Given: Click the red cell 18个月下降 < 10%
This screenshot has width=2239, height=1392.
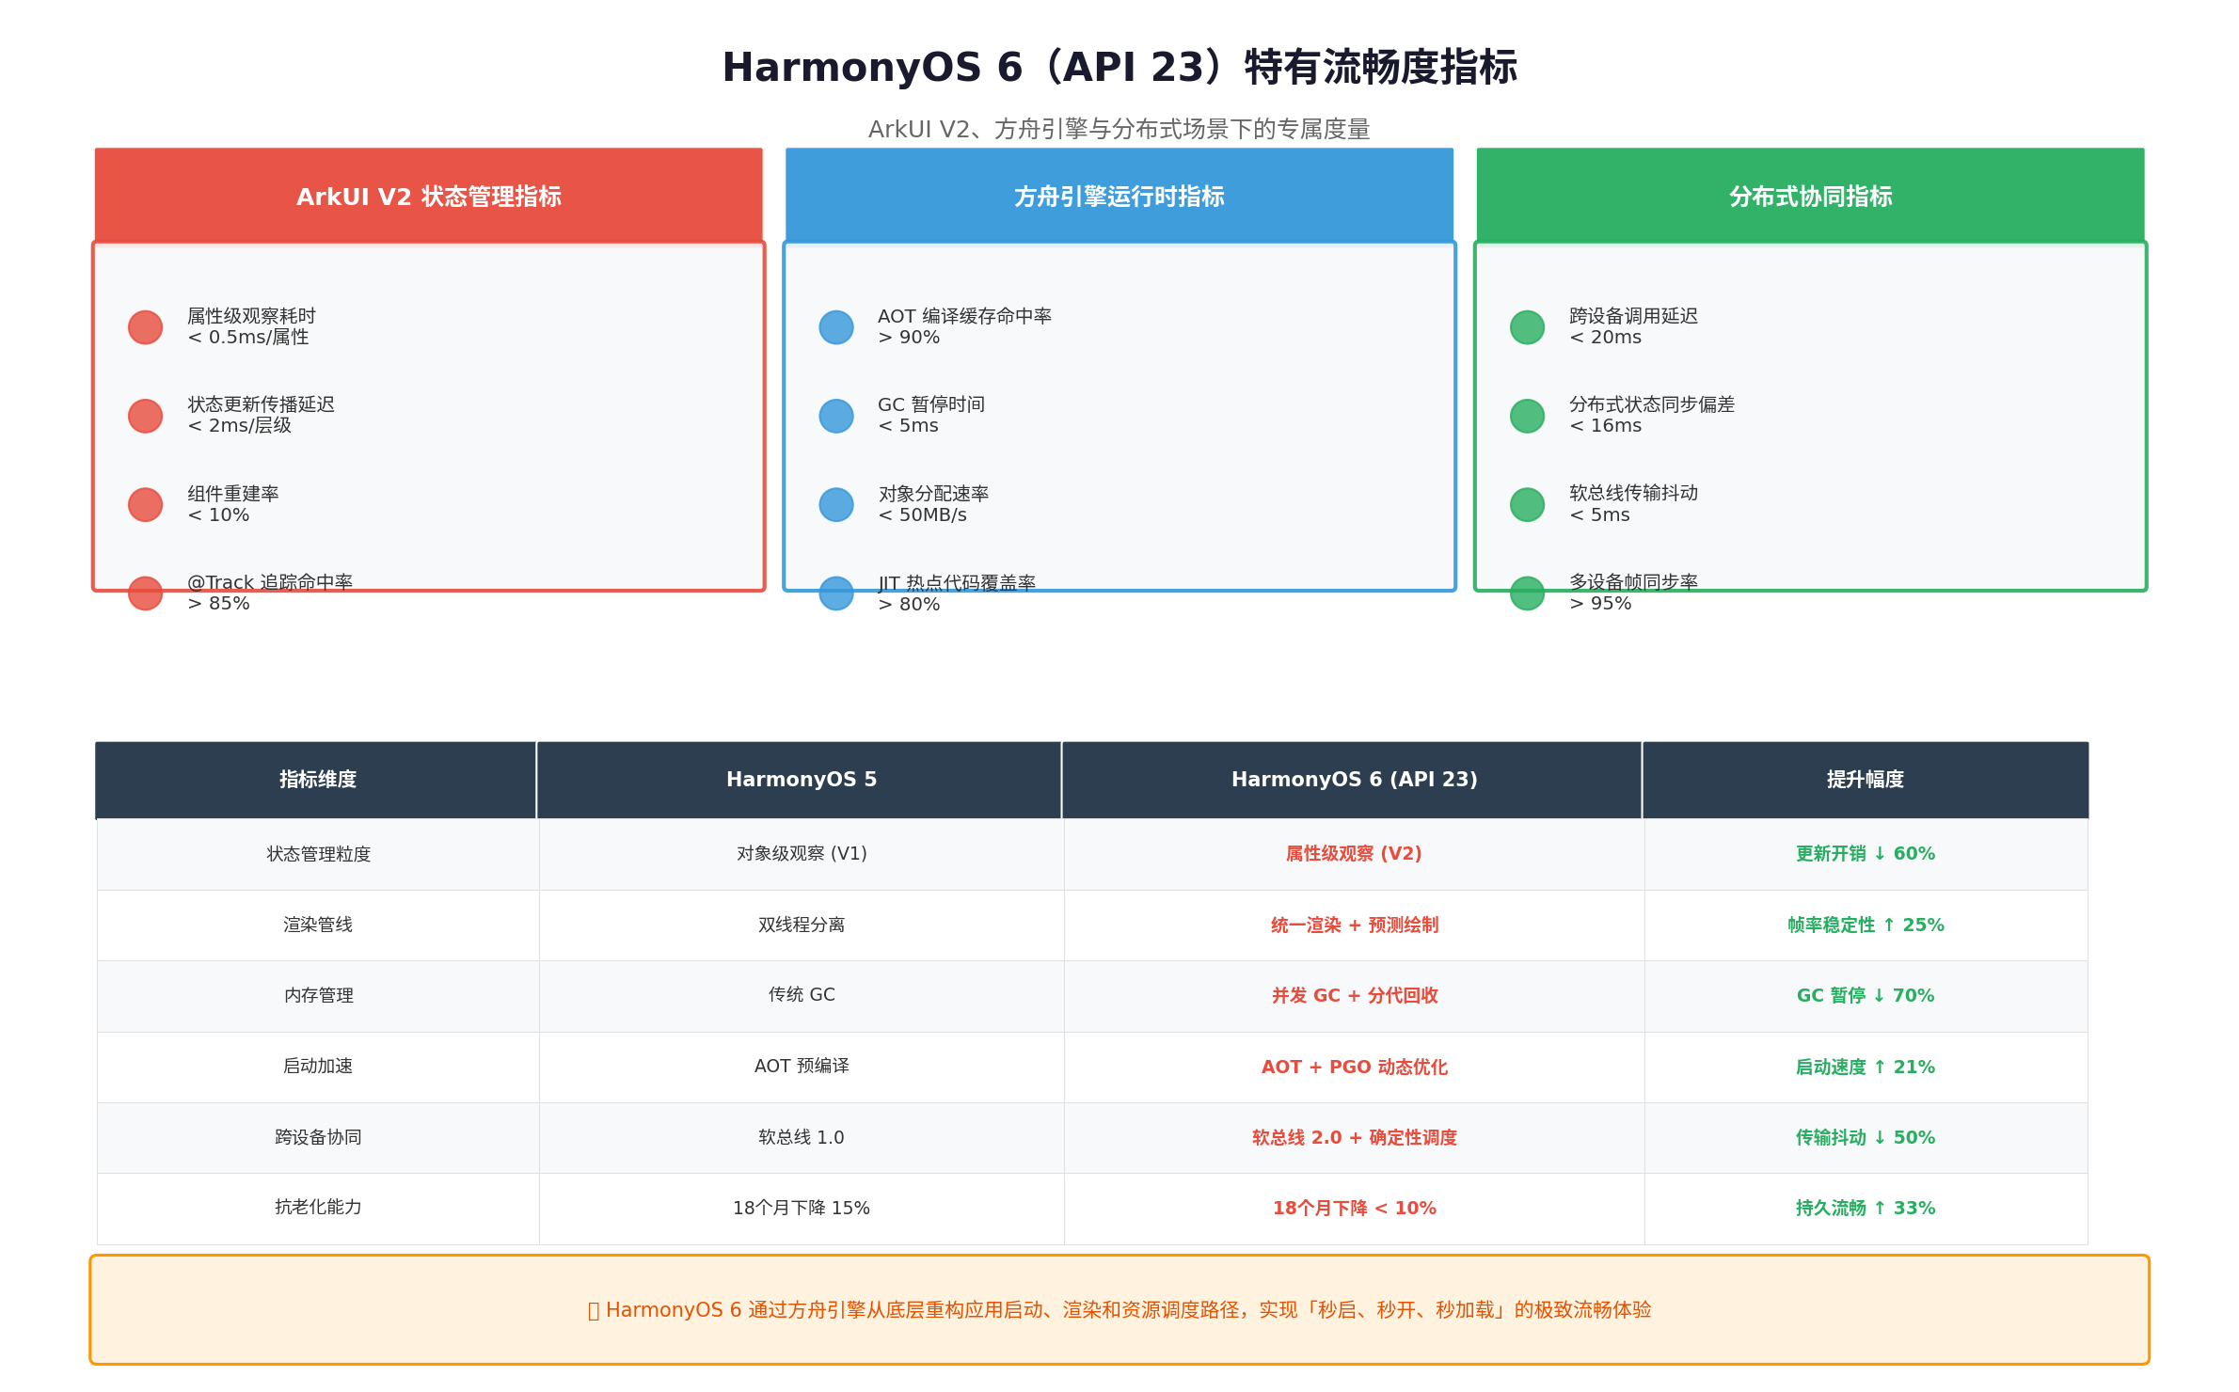Looking at the screenshot, I should coord(1354,1209).
